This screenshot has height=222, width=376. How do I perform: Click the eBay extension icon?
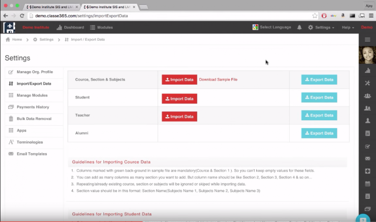(x=333, y=16)
